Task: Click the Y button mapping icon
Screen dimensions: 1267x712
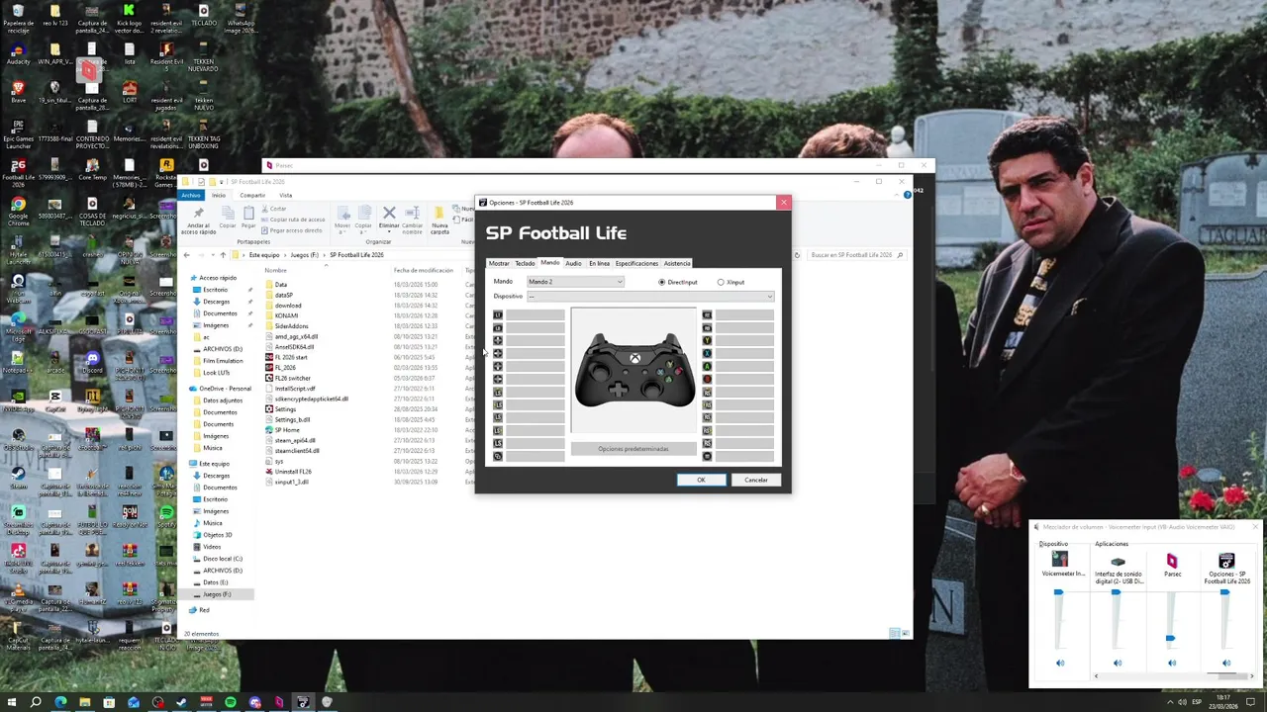Action: tap(708, 340)
